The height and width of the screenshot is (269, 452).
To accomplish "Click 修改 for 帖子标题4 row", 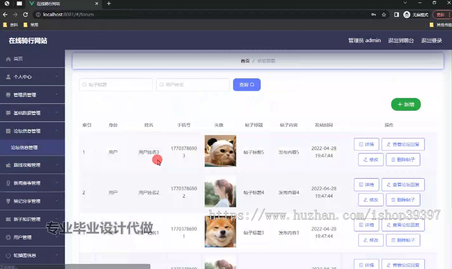I will click(371, 200).
